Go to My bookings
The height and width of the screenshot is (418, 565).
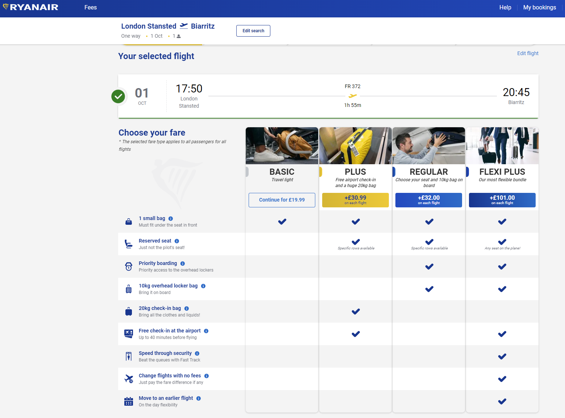pyautogui.click(x=540, y=7)
